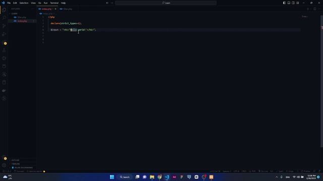This screenshot has width=323, height=181.
Task: Open the Selection menu
Action: click(x=24, y=3)
